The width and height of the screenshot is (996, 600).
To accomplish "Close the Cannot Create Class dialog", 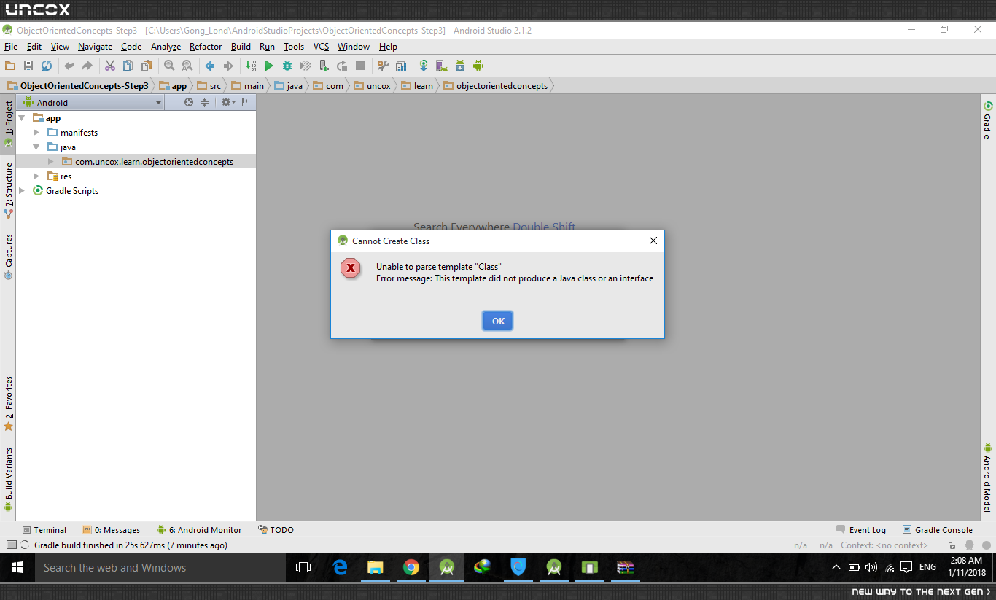I will [x=653, y=241].
